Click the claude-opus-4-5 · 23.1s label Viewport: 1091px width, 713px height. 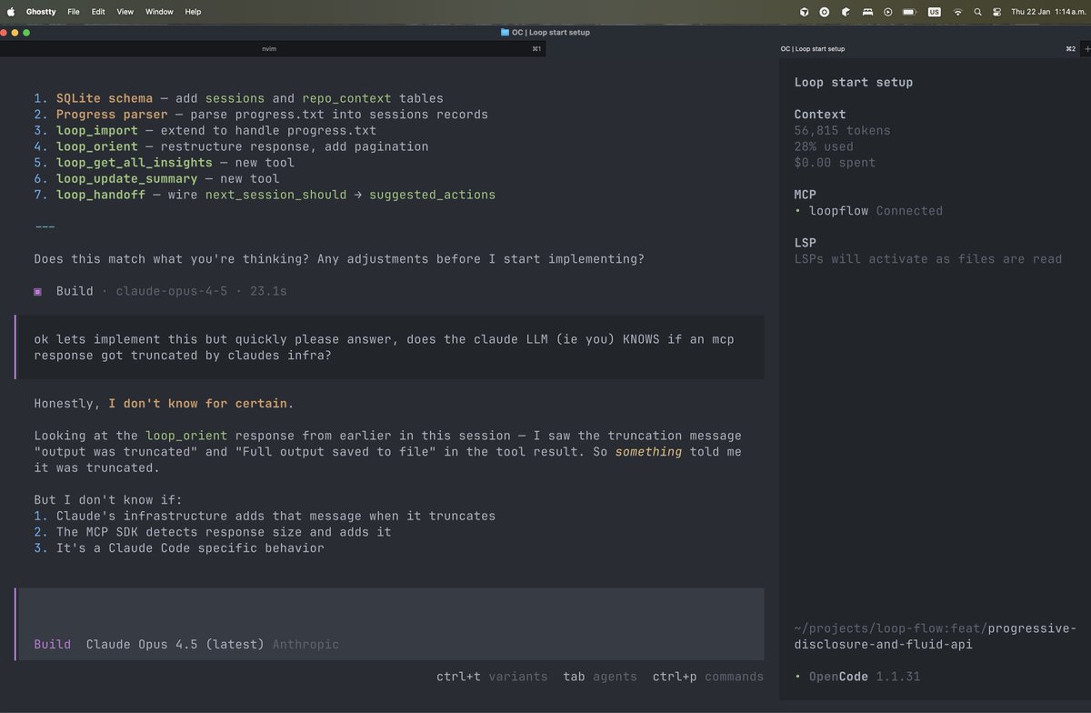click(x=201, y=291)
